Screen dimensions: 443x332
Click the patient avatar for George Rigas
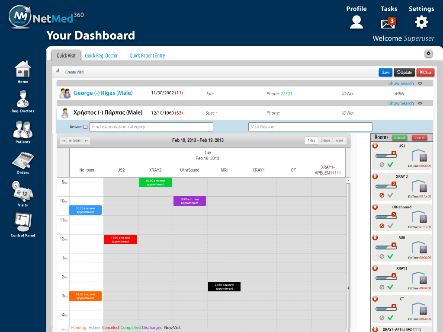pyautogui.click(x=65, y=93)
